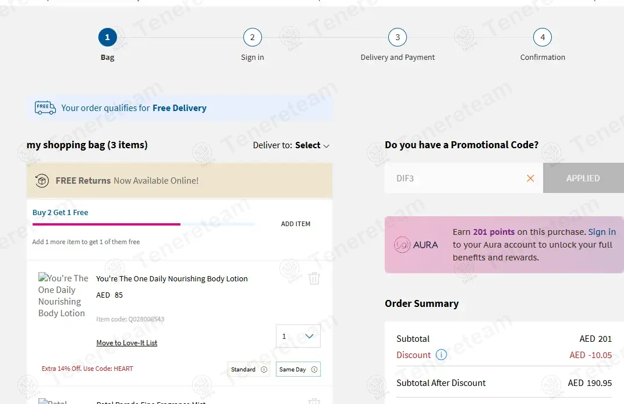Open the Same Day delivery info icon
This screenshot has width=624, height=404.
pyautogui.click(x=314, y=370)
